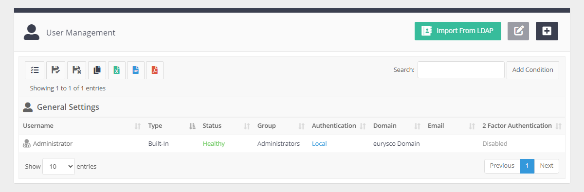Sort by 2 Factor Authentication column arrows
Viewport: 584px width, 192px height.
[558, 126]
